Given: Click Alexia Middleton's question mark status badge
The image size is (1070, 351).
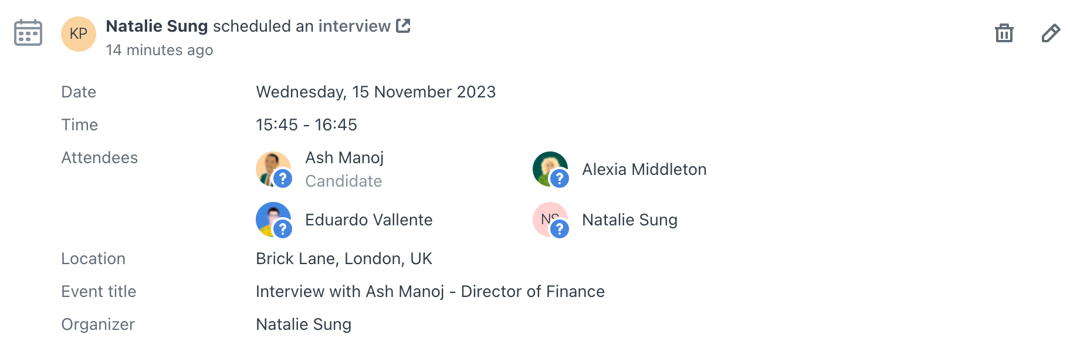Looking at the screenshot, I should coord(560,178).
